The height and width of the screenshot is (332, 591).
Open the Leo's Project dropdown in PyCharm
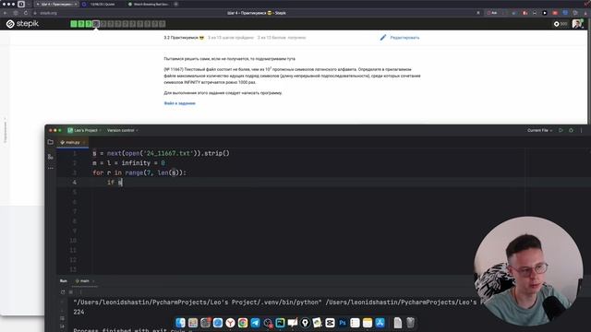click(85, 130)
